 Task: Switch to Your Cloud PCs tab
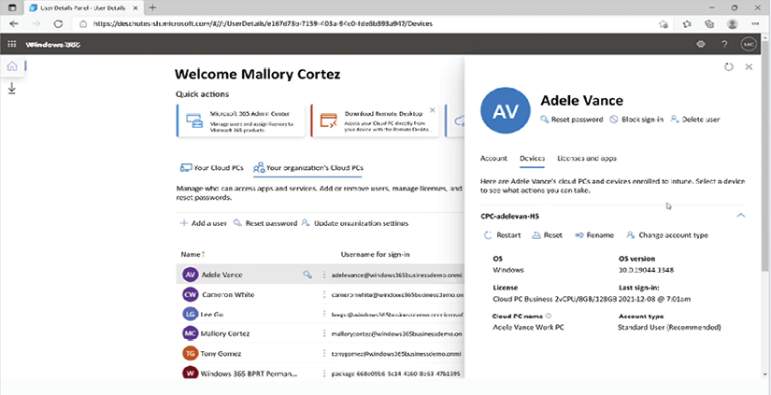[212, 167]
